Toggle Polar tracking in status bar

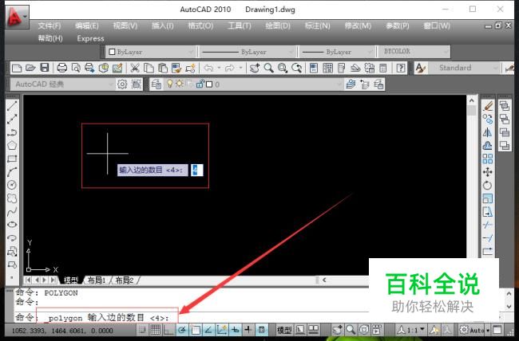pyautogui.click(x=182, y=330)
